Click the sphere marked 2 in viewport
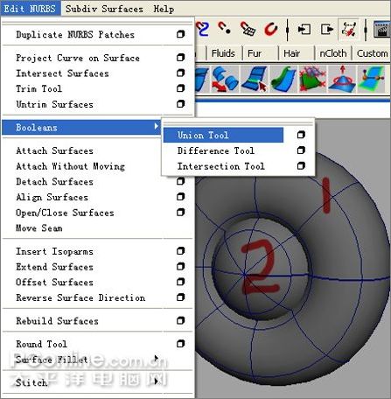Image resolution: width=391 pixels, height=399 pixels. point(261,267)
